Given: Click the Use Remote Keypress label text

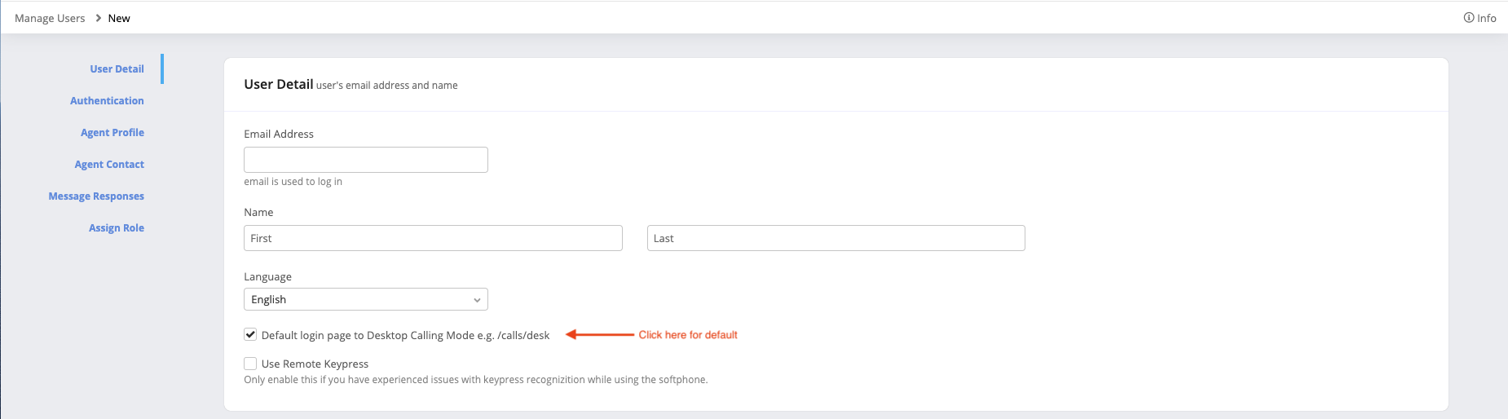Looking at the screenshot, I should point(315,364).
